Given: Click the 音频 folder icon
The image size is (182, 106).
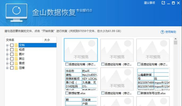Looking at the screenshot, I should click(x=16, y=63).
